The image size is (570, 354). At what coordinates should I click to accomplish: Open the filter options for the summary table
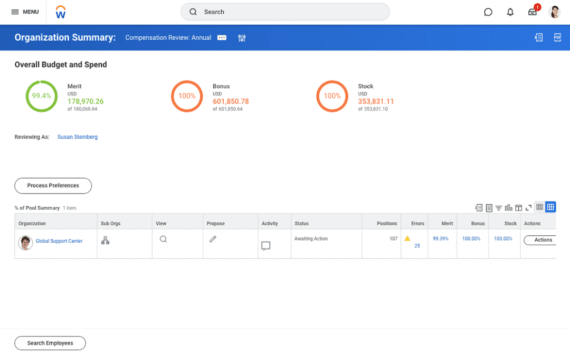point(499,207)
